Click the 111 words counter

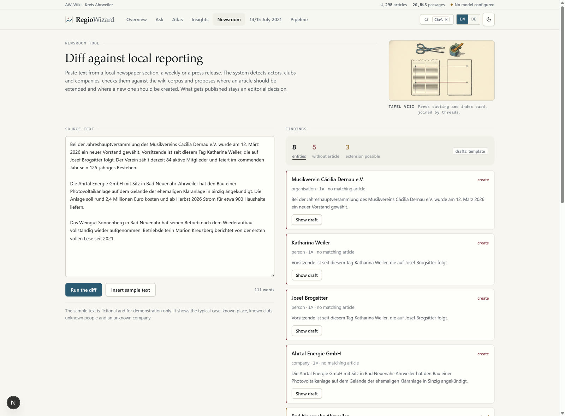[264, 290]
